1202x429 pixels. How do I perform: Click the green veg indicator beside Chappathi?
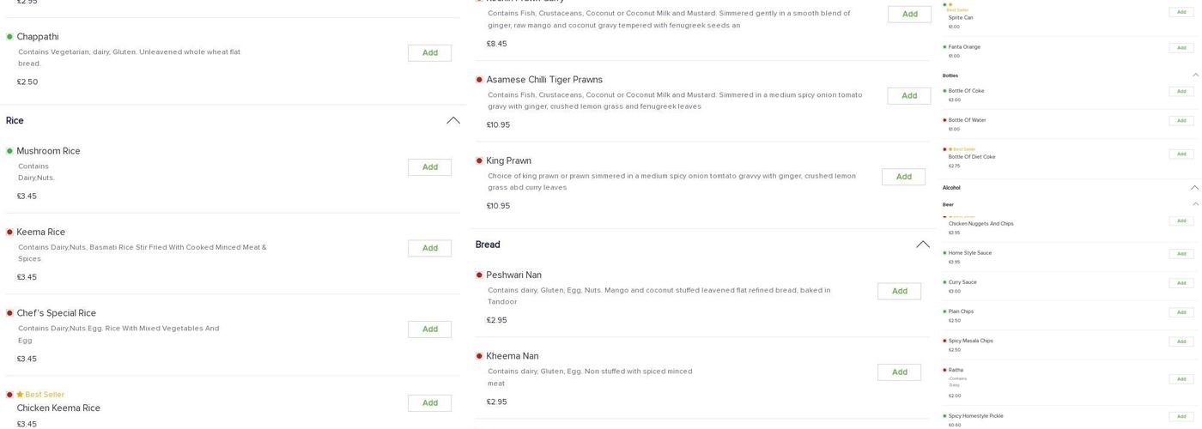(9, 37)
